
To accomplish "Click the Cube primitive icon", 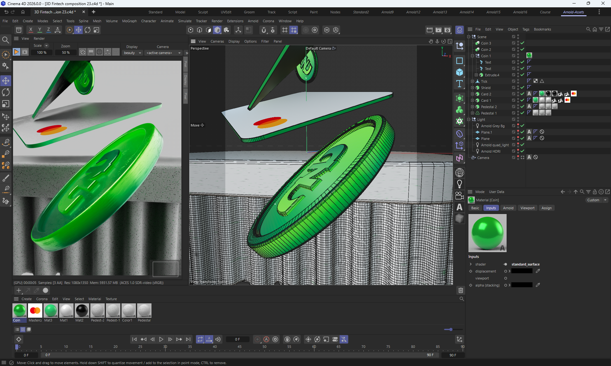I will 460,72.
